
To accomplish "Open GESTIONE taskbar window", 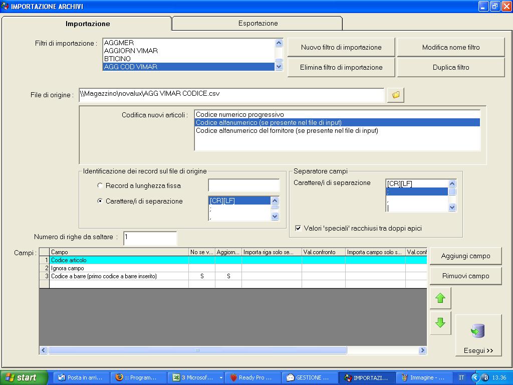I will pos(310,377).
